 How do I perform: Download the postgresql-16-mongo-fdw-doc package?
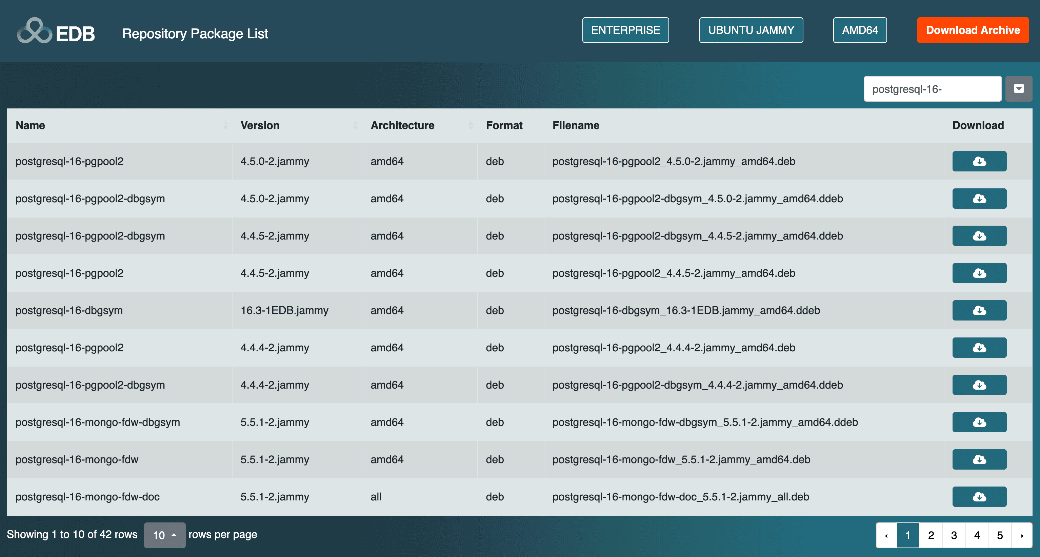coord(979,496)
